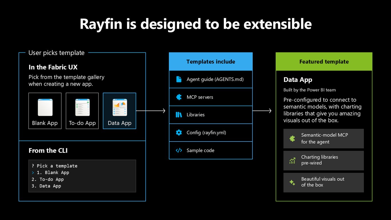Click the arrow pointing to Featured template
The width and height of the screenshot is (391, 220).
pos(262,111)
